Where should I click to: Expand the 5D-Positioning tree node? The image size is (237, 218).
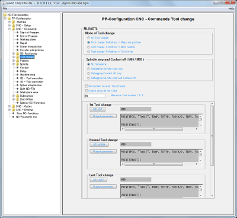(x=14, y=53)
